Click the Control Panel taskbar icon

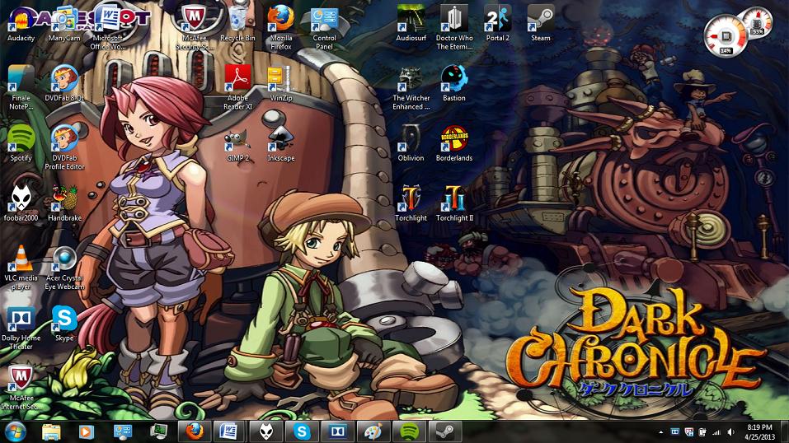click(122, 431)
